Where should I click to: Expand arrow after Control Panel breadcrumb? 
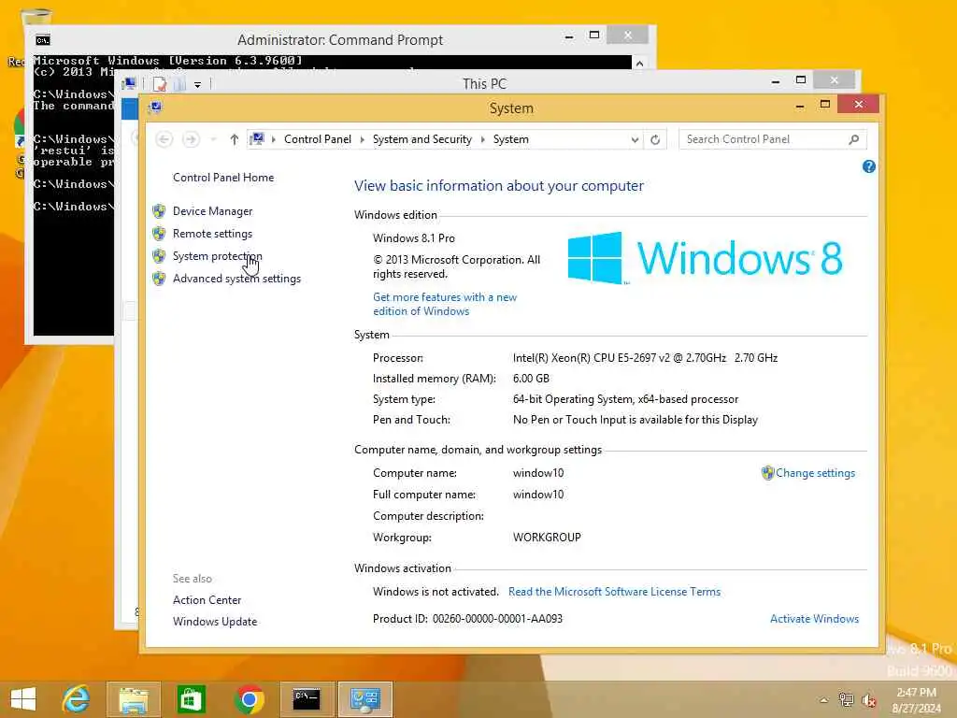(x=362, y=139)
